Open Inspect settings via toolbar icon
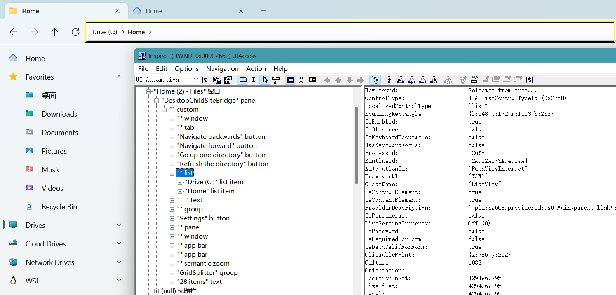 [228, 80]
